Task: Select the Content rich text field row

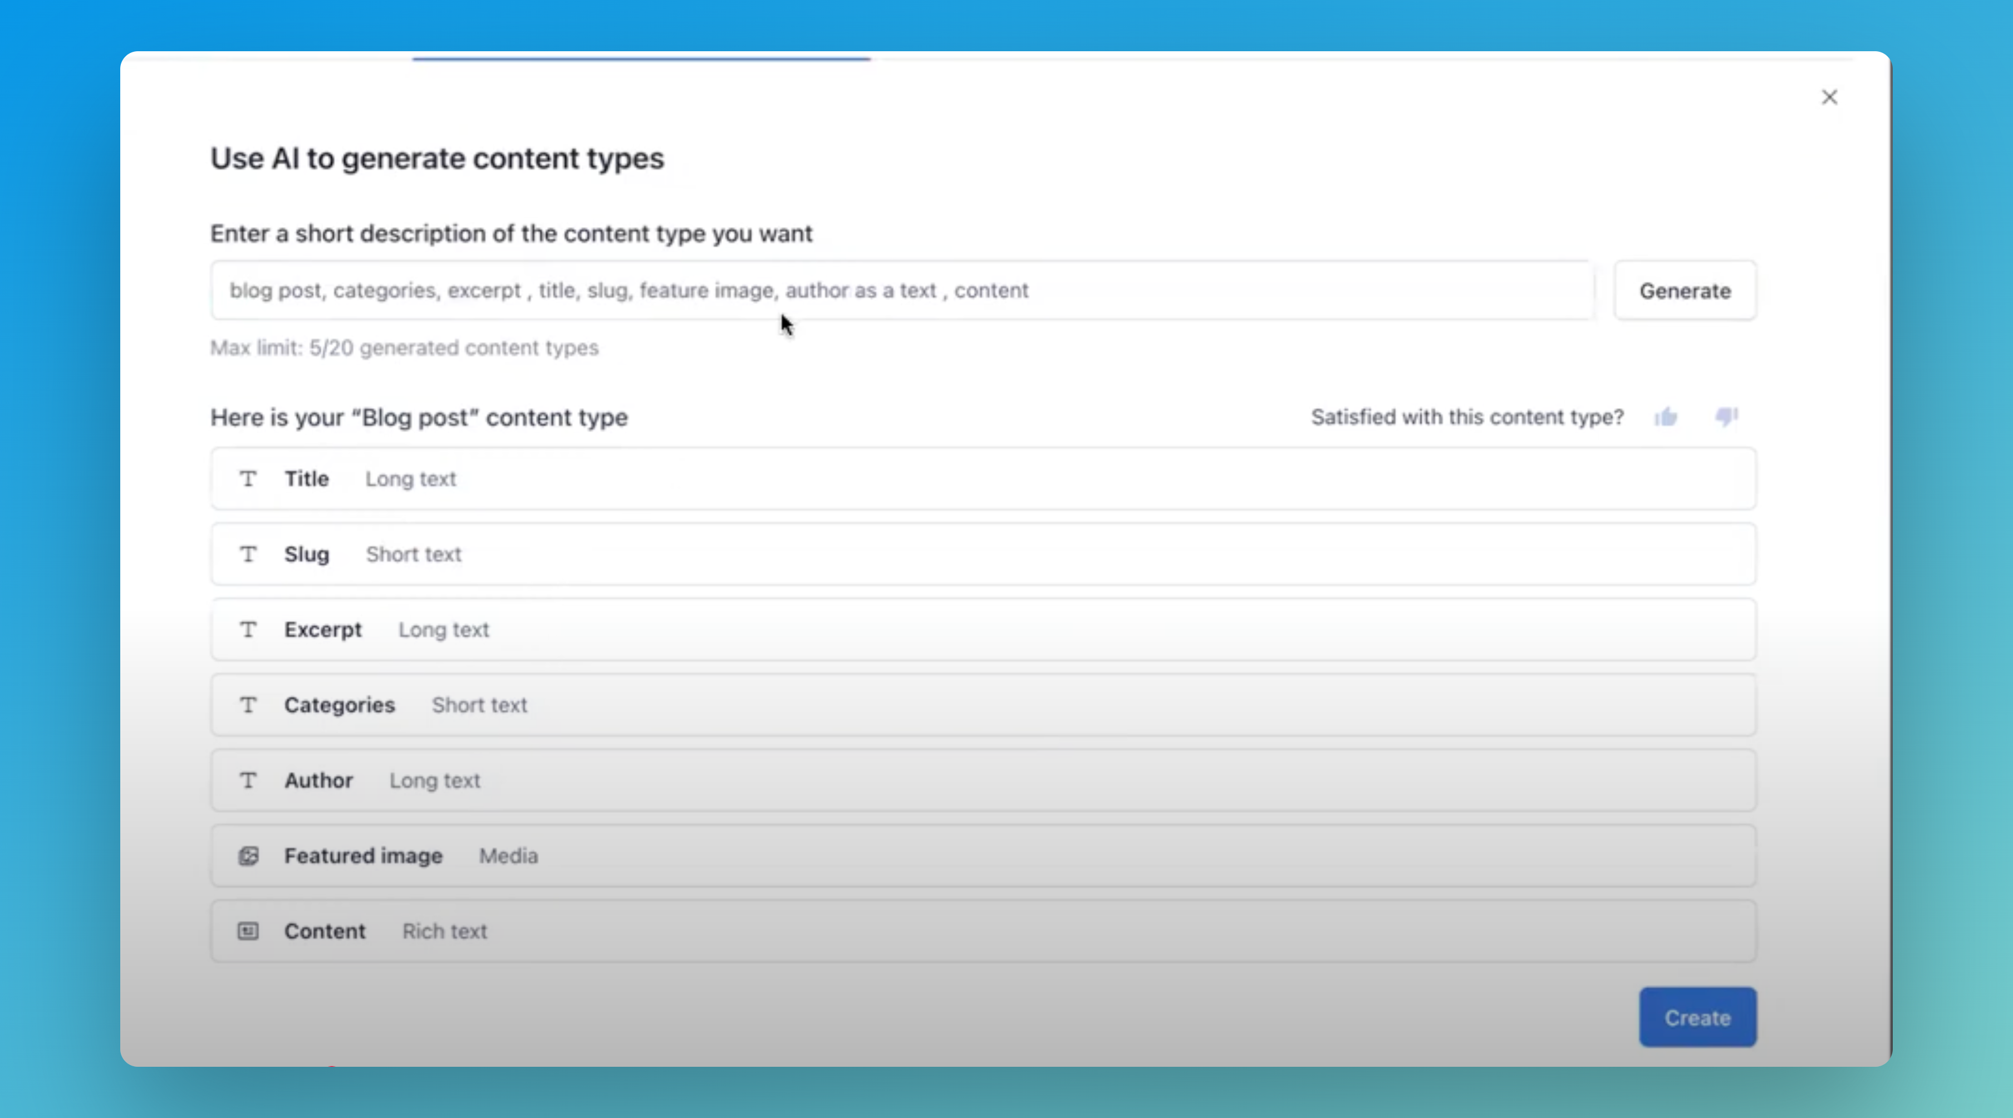Action: click(982, 931)
